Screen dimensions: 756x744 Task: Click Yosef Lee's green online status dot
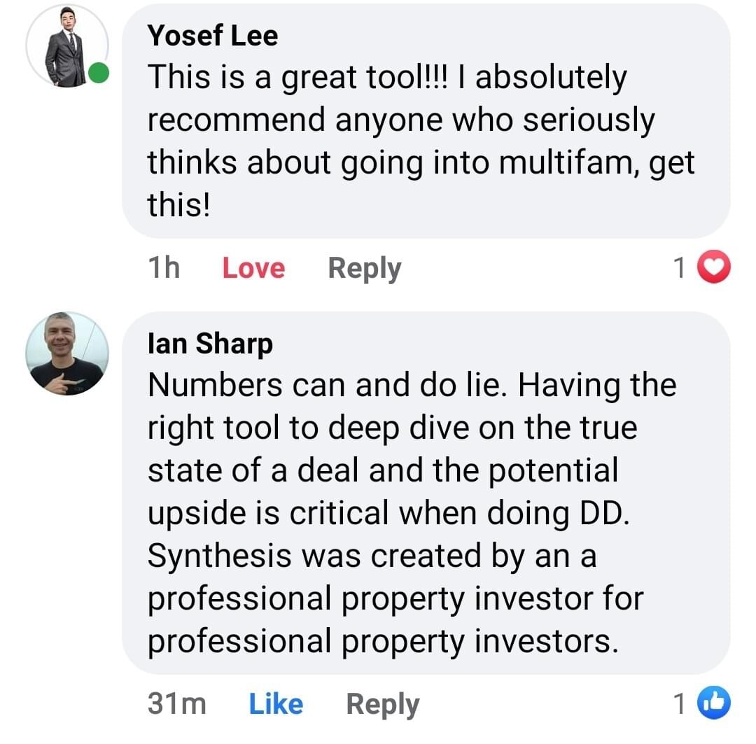(99, 73)
